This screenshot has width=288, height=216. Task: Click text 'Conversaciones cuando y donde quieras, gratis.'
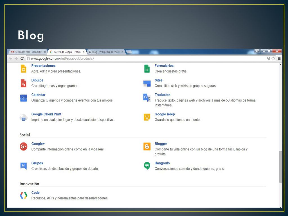click(190, 169)
